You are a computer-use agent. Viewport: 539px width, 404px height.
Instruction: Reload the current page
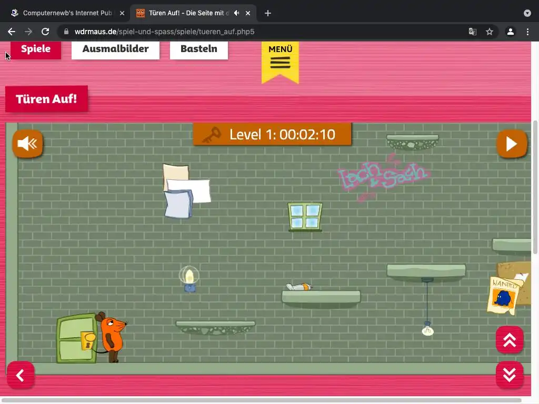[45, 32]
